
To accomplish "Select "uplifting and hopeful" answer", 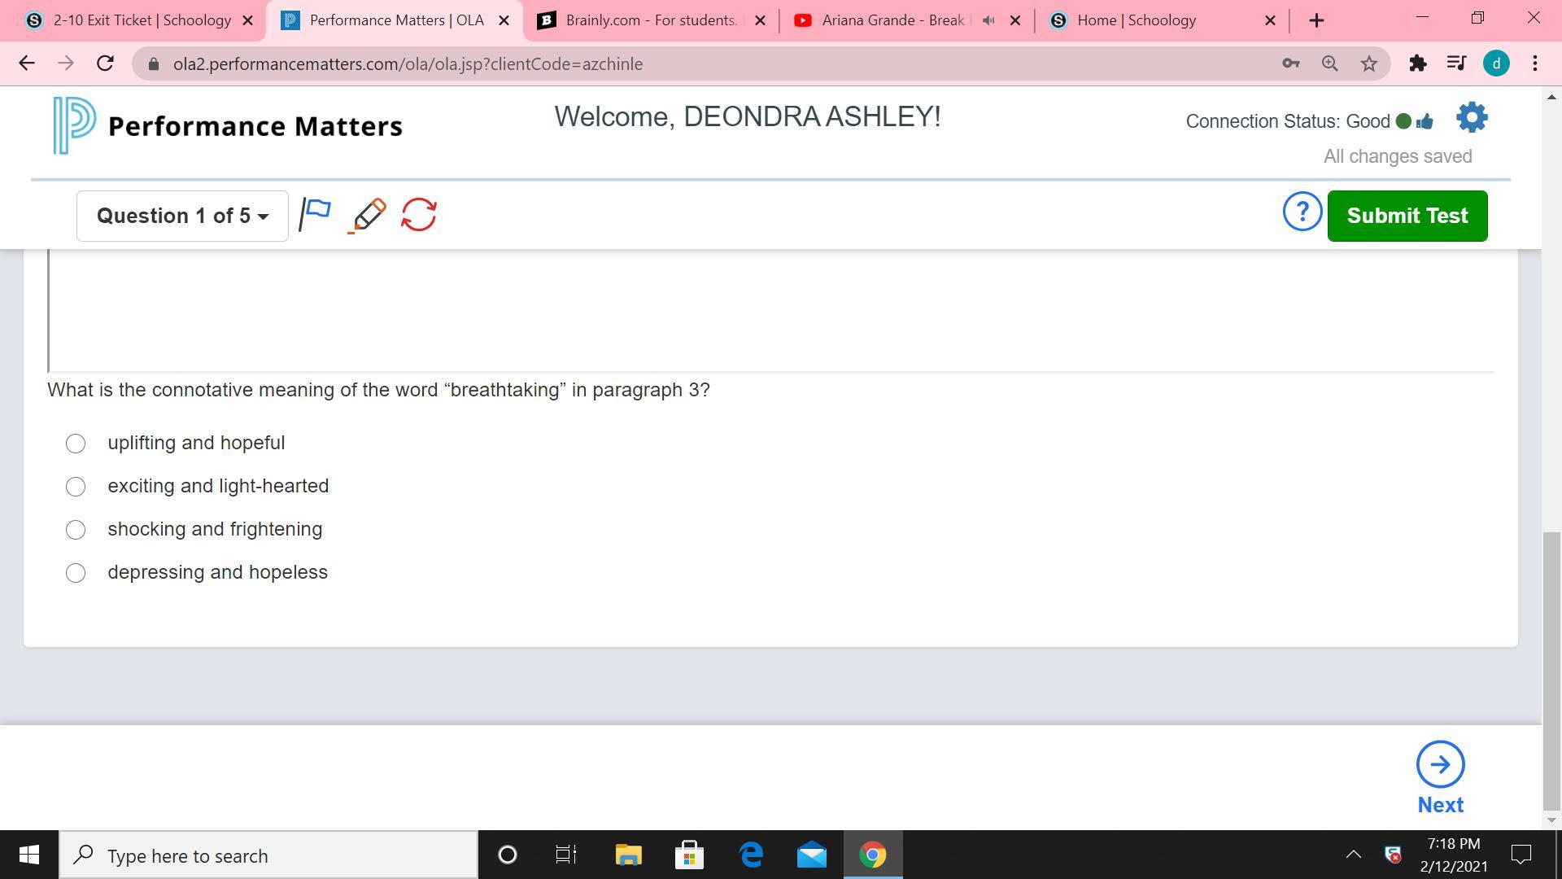I will click(x=76, y=444).
